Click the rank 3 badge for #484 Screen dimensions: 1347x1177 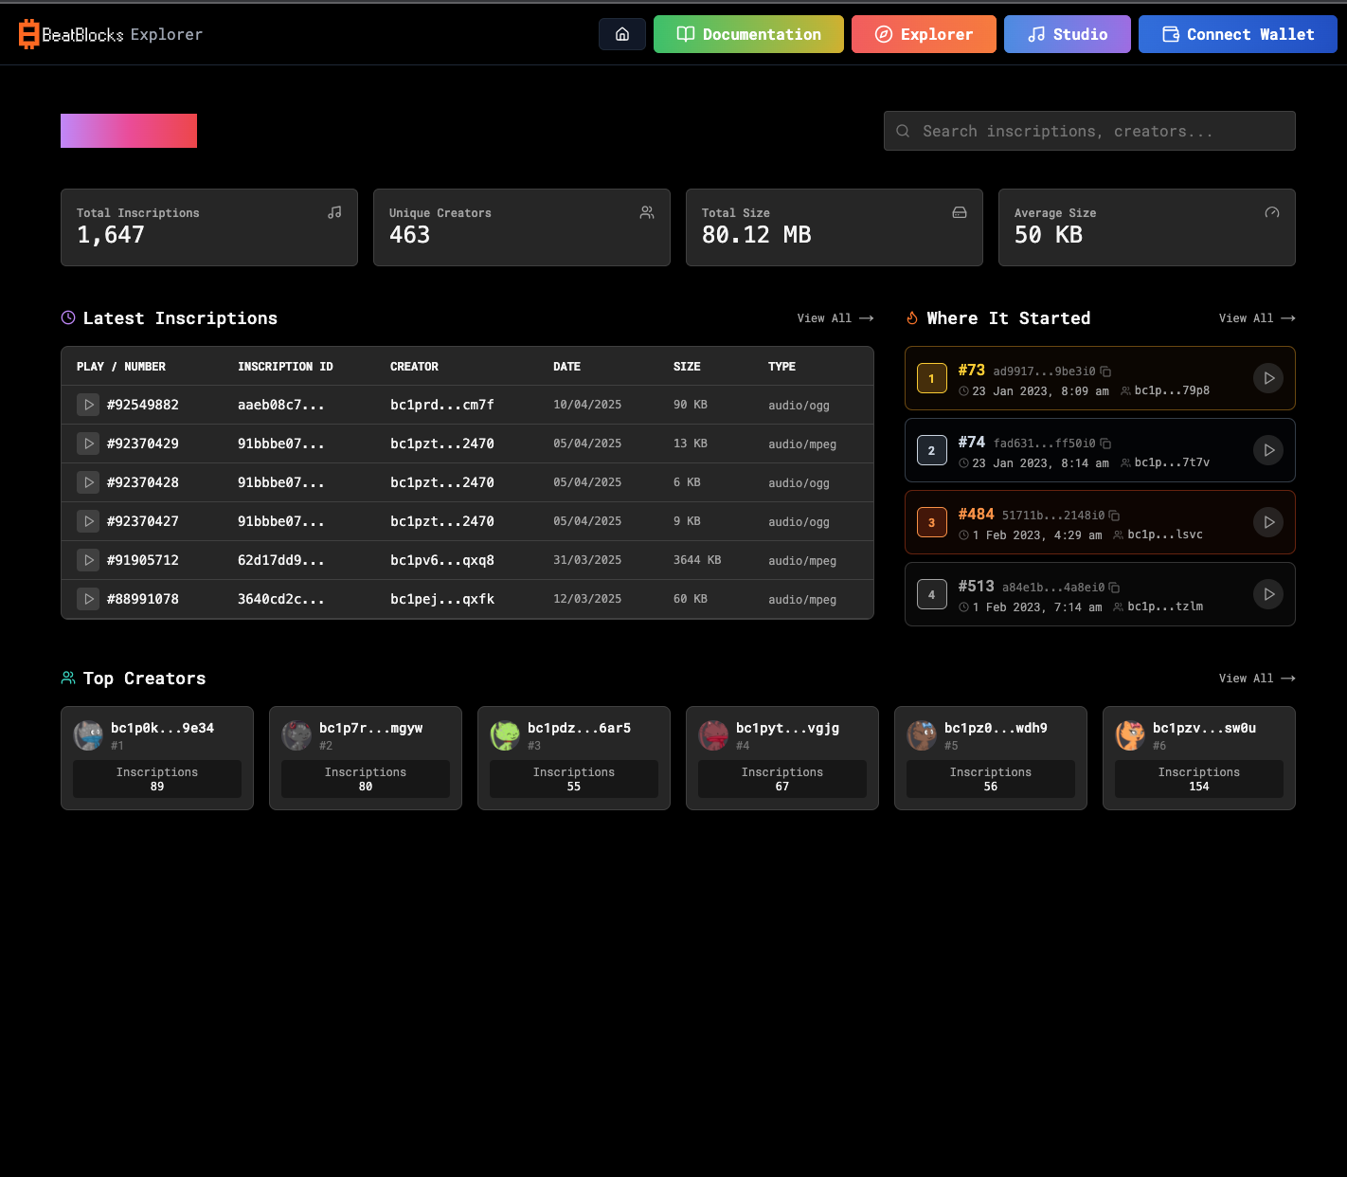click(x=932, y=522)
